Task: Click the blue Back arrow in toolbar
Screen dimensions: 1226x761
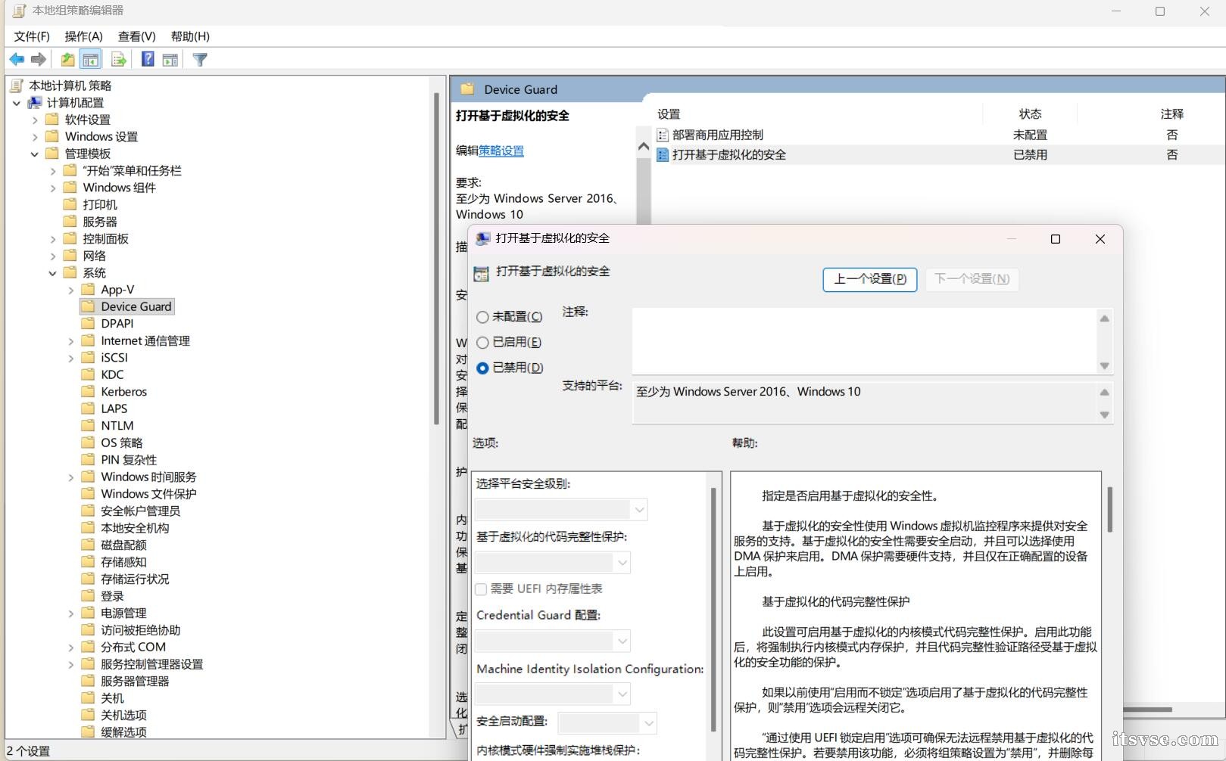Action: click(x=17, y=60)
